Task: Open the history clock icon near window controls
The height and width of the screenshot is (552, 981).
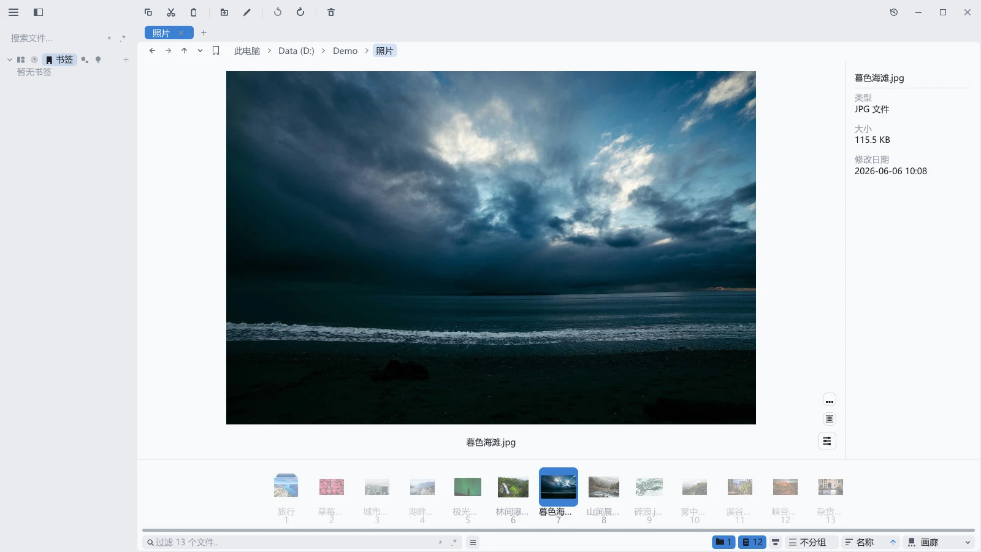Action: 894,12
